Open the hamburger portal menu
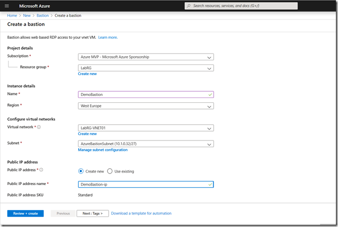 click(7, 6)
